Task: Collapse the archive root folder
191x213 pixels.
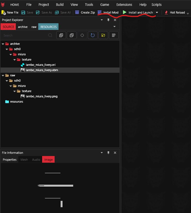Action: click(x=3, y=44)
